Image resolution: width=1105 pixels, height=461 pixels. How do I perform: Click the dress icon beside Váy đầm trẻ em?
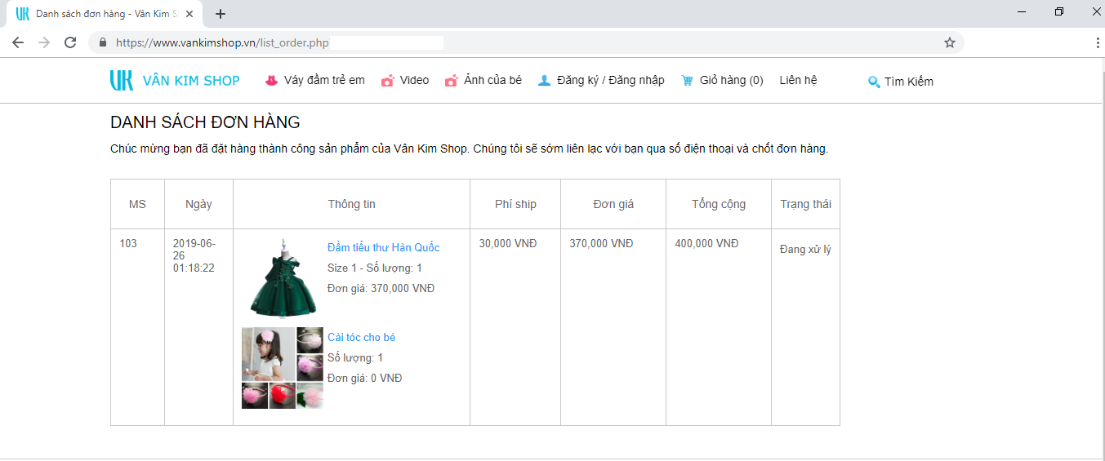tap(271, 80)
